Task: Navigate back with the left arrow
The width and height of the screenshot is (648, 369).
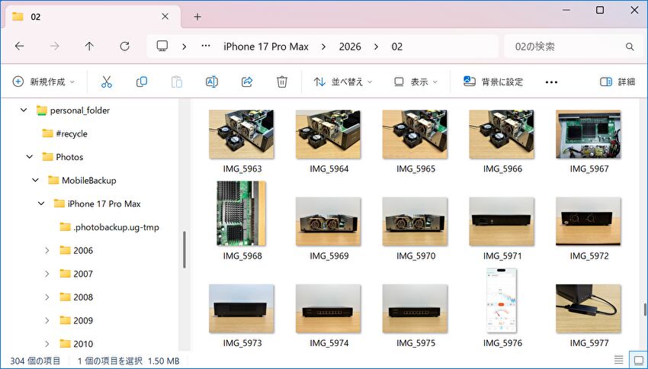Action: 20,47
